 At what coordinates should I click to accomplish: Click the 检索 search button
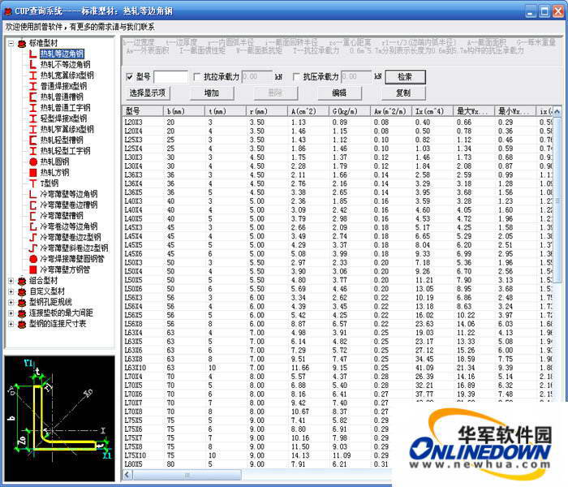(405, 77)
